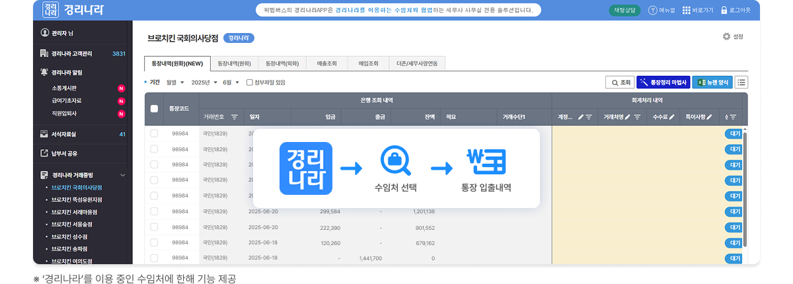Viewport: 793px width, 284px height.
Task: Click the 경리나라 badge next to branch title
Action: pyautogui.click(x=239, y=38)
